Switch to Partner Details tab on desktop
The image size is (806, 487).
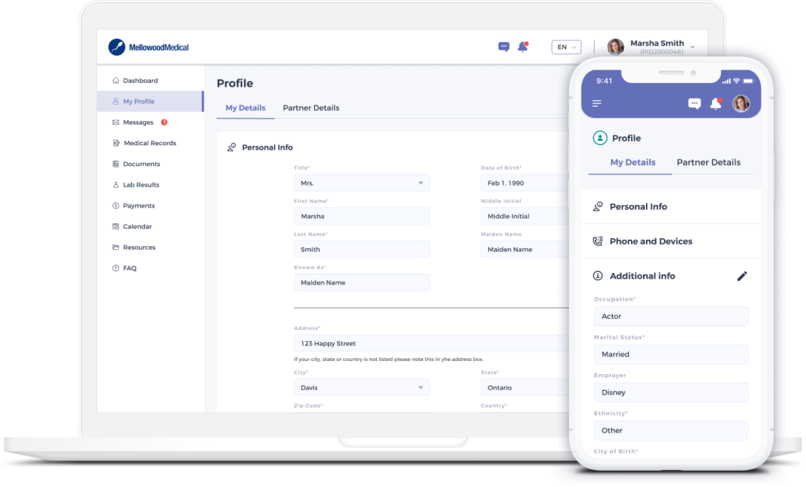pyautogui.click(x=311, y=108)
